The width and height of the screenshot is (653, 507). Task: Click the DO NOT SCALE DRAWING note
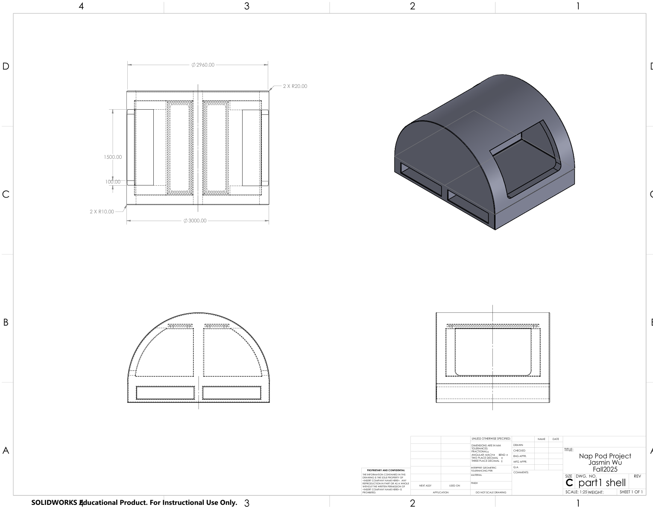491,492
